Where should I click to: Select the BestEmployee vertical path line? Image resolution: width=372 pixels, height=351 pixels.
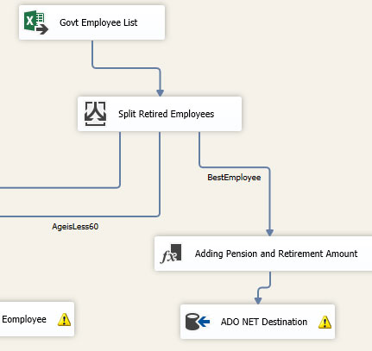269,201
